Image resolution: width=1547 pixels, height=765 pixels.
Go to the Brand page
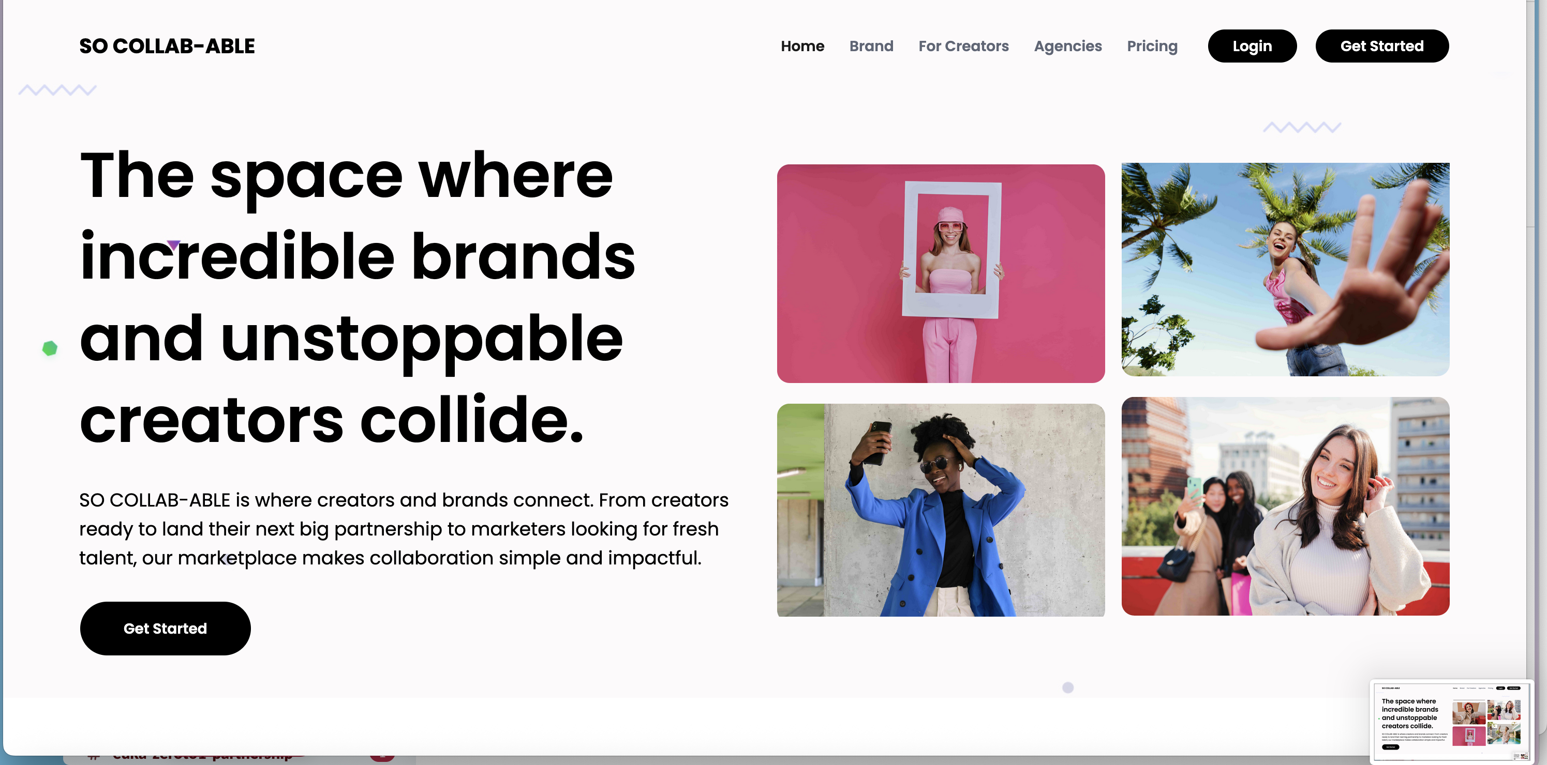[x=871, y=46]
